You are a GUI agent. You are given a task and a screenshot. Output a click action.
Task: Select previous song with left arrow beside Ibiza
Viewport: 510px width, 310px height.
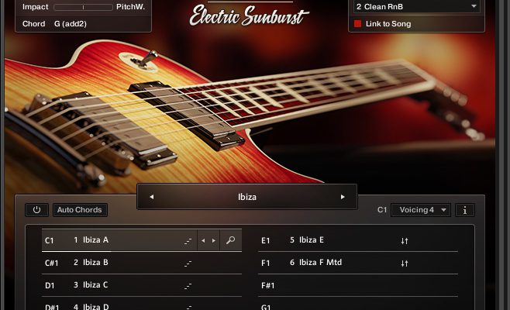coord(152,197)
